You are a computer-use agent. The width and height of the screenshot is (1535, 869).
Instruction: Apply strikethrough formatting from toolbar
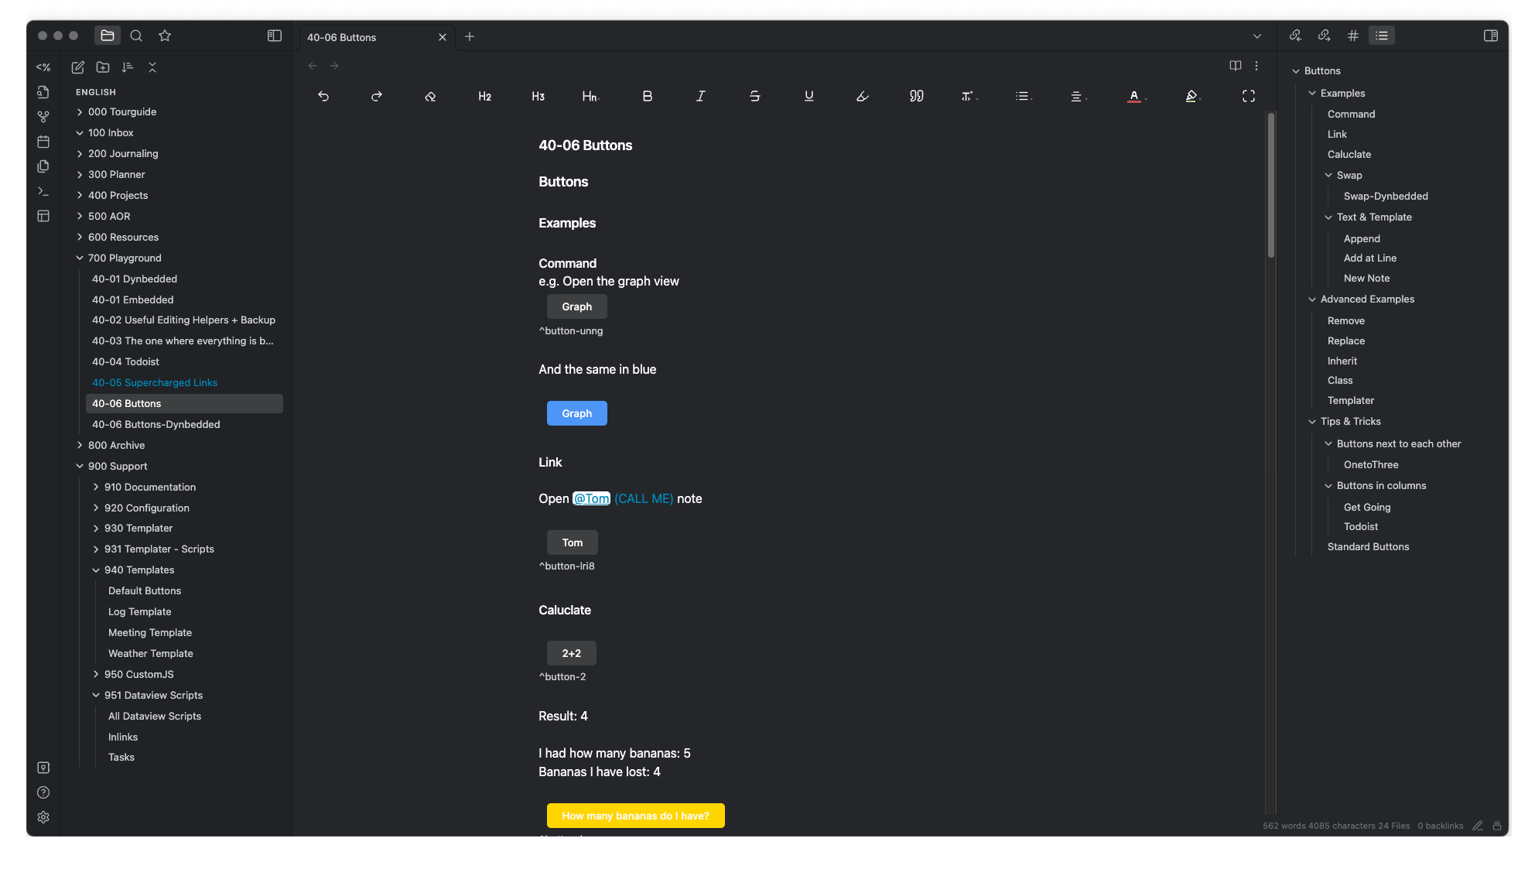tap(754, 97)
